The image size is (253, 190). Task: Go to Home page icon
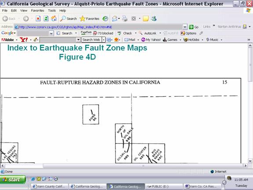(x=54, y=19)
